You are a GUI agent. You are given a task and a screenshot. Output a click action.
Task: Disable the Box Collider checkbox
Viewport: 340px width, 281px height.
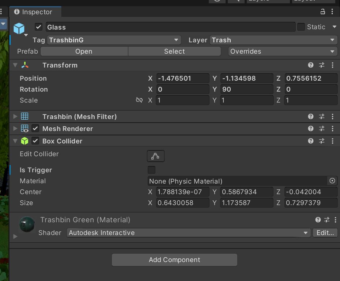click(x=35, y=141)
